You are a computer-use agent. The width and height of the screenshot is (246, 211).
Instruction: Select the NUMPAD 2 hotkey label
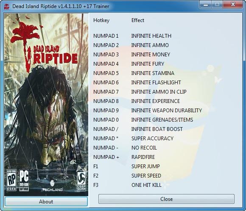106,45
